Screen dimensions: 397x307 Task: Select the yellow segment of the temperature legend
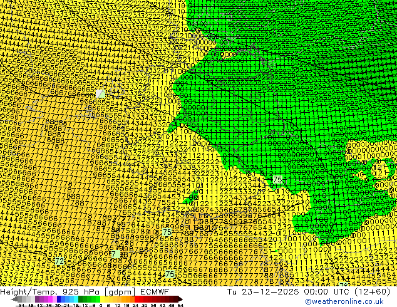(x=113, y=299)
